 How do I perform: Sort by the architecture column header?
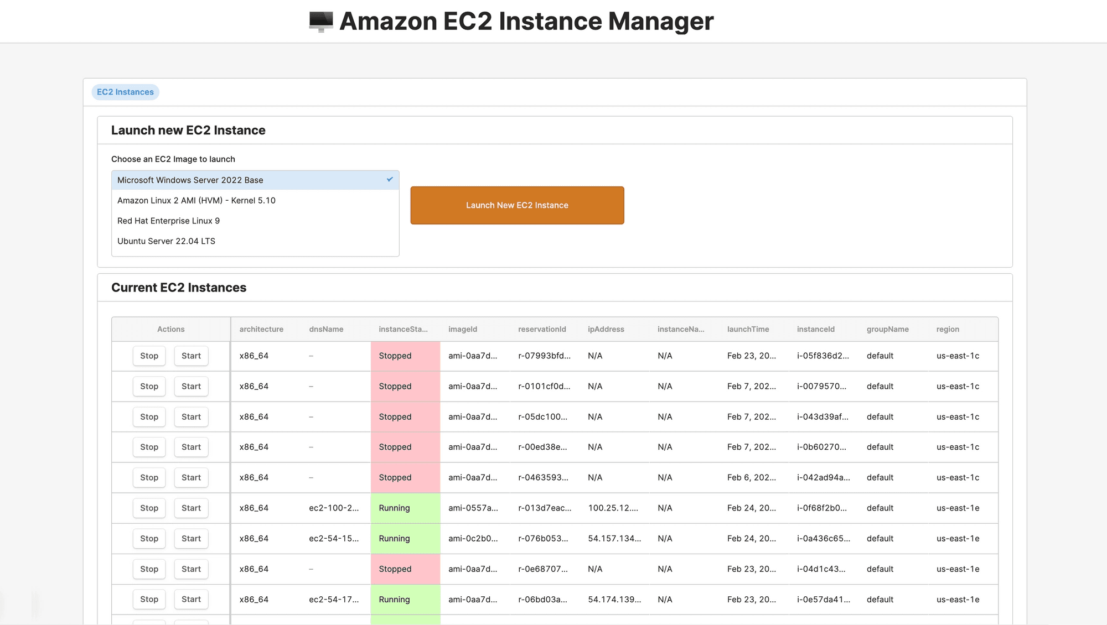261,329
